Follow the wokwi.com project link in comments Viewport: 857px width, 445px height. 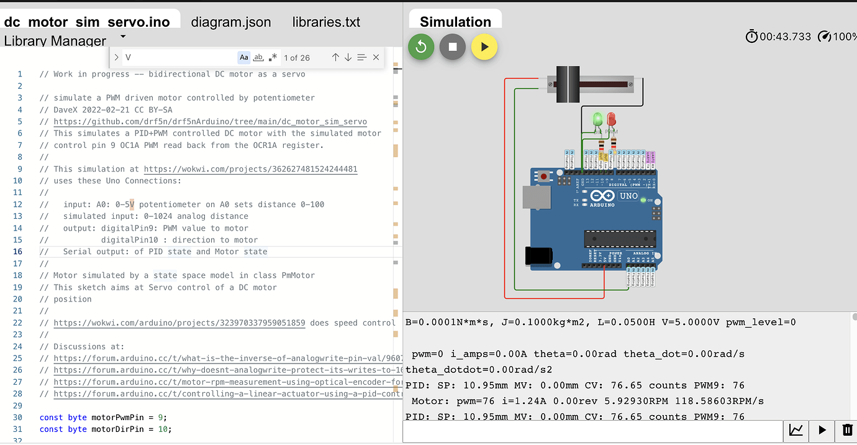pyautogui.click(x=250, y=168)
